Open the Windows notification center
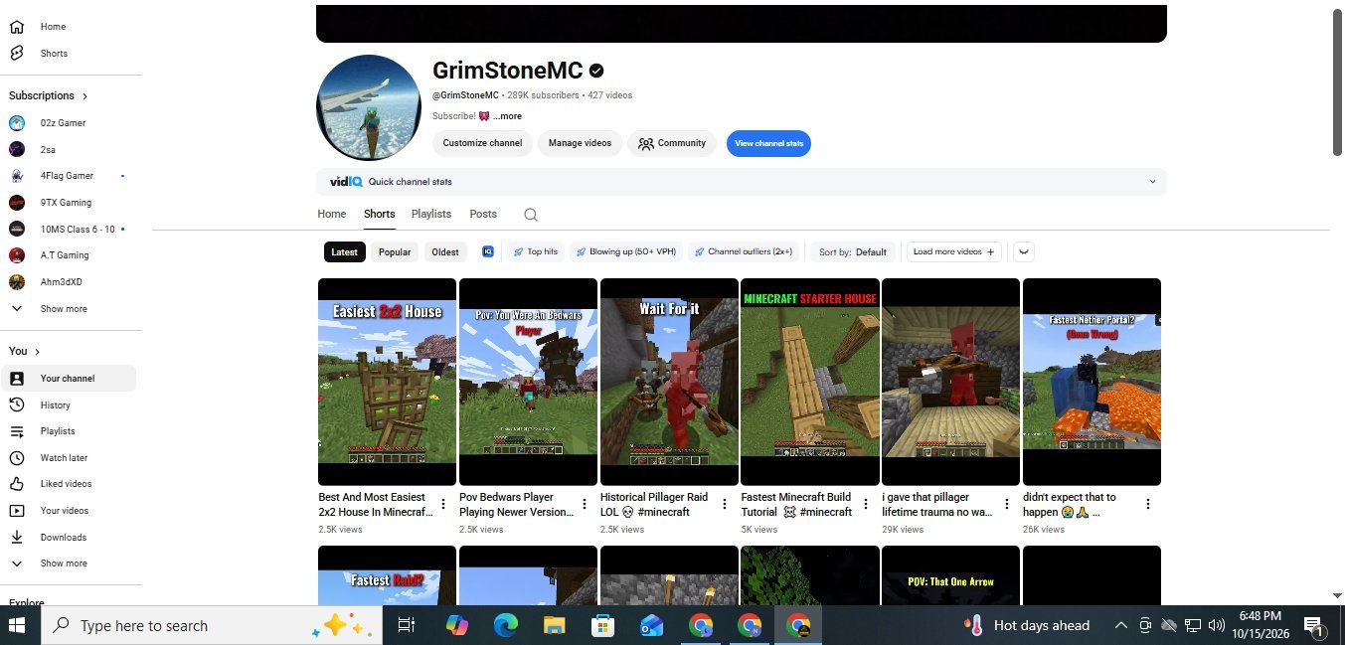 click(x=1314, y=626)
